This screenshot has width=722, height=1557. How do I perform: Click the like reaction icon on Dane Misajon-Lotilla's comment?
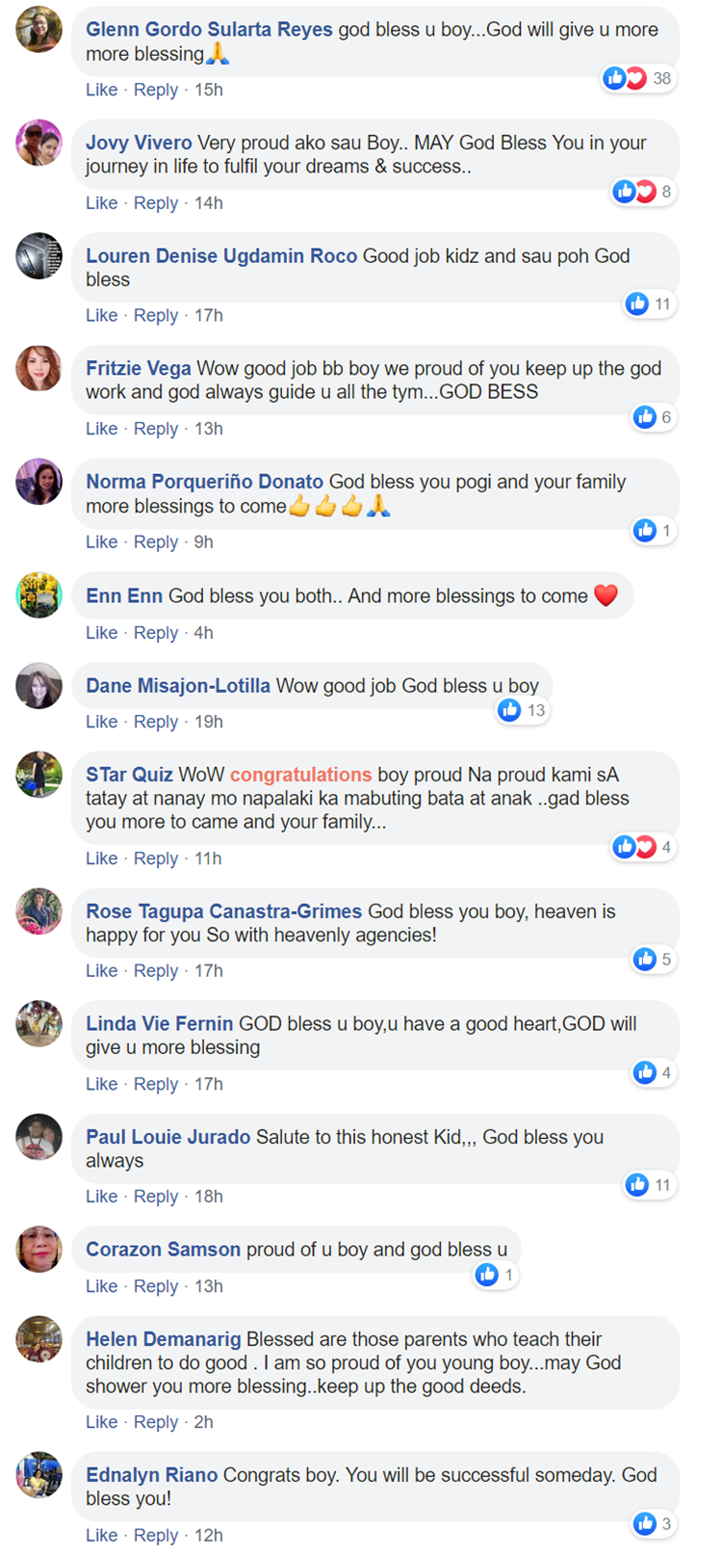click(x=509, y=710)
